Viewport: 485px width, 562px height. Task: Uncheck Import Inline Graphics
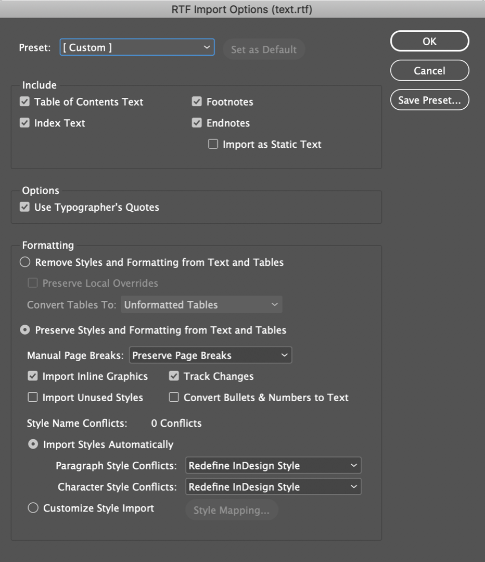(x=33, y=376)
